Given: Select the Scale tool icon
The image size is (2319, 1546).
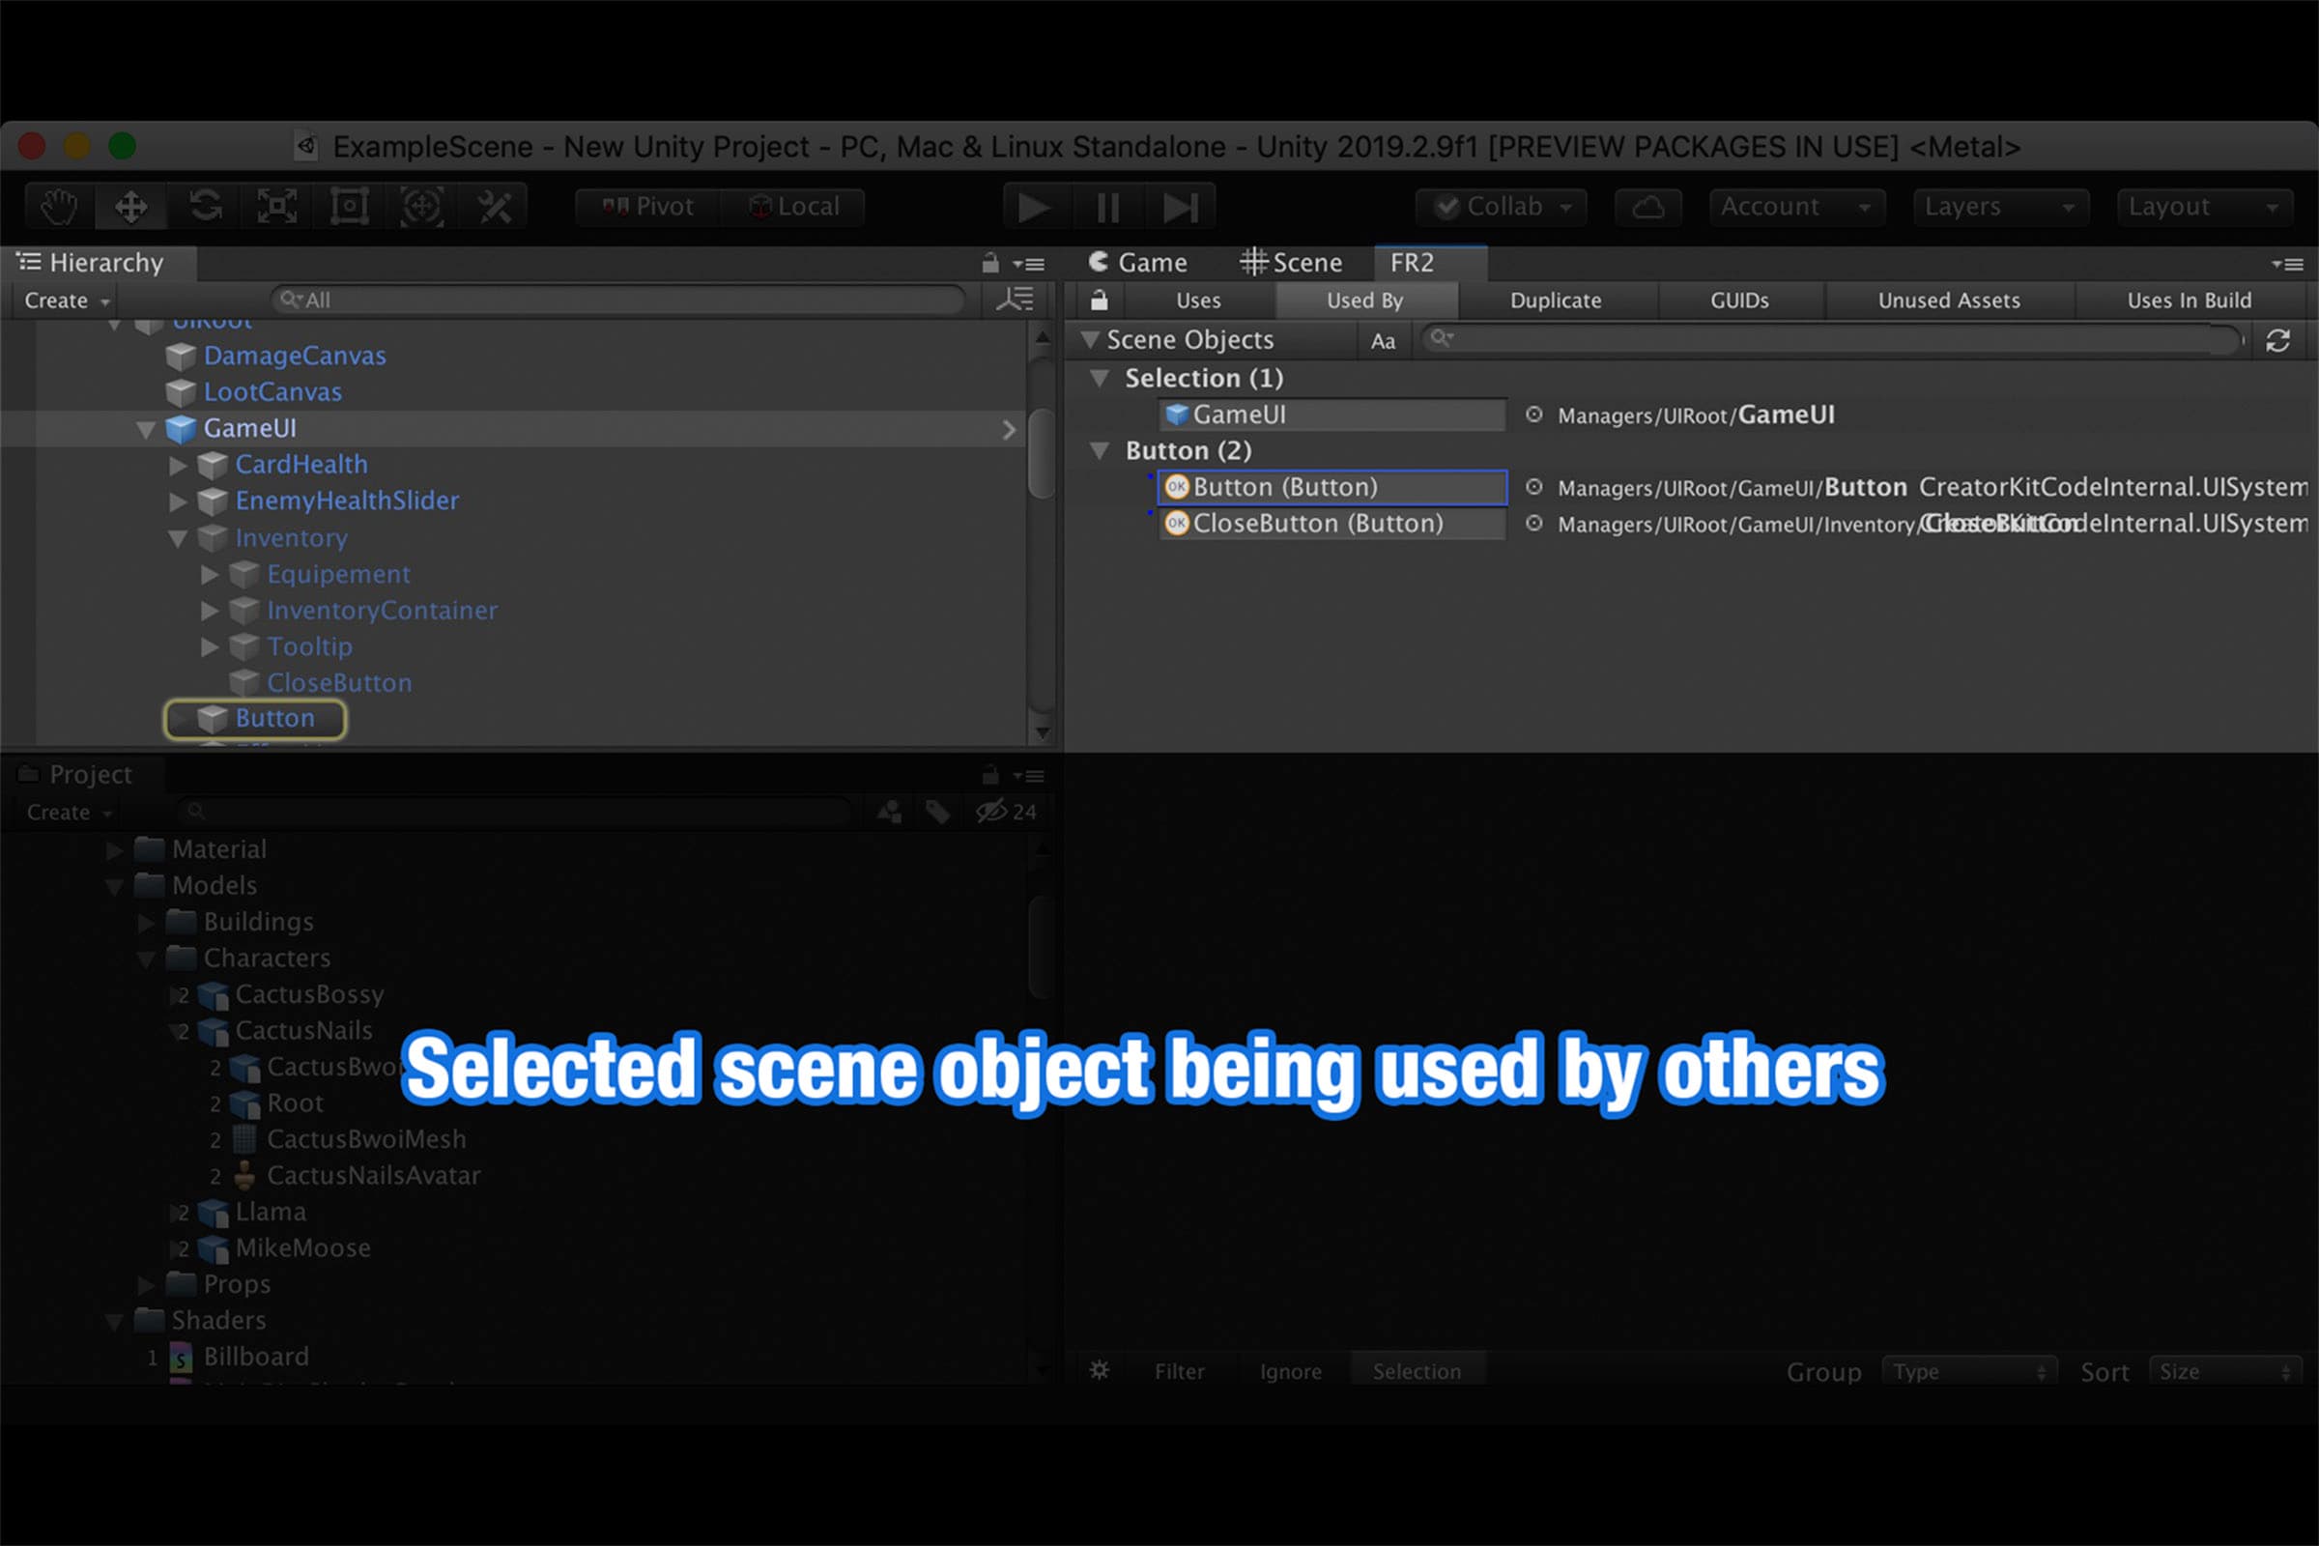Looking at the screenshot, I should [277, 207].
